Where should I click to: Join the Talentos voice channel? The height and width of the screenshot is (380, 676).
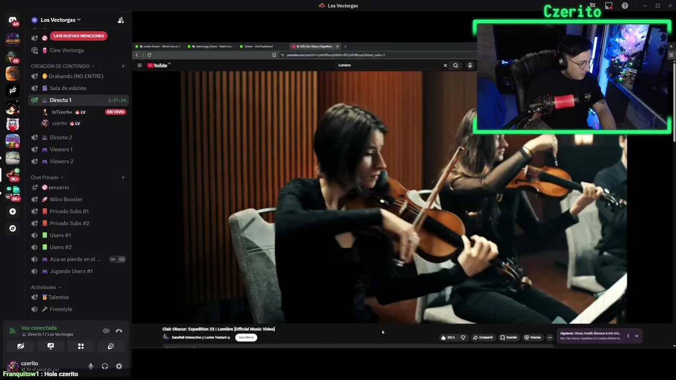tap(78, 297)
